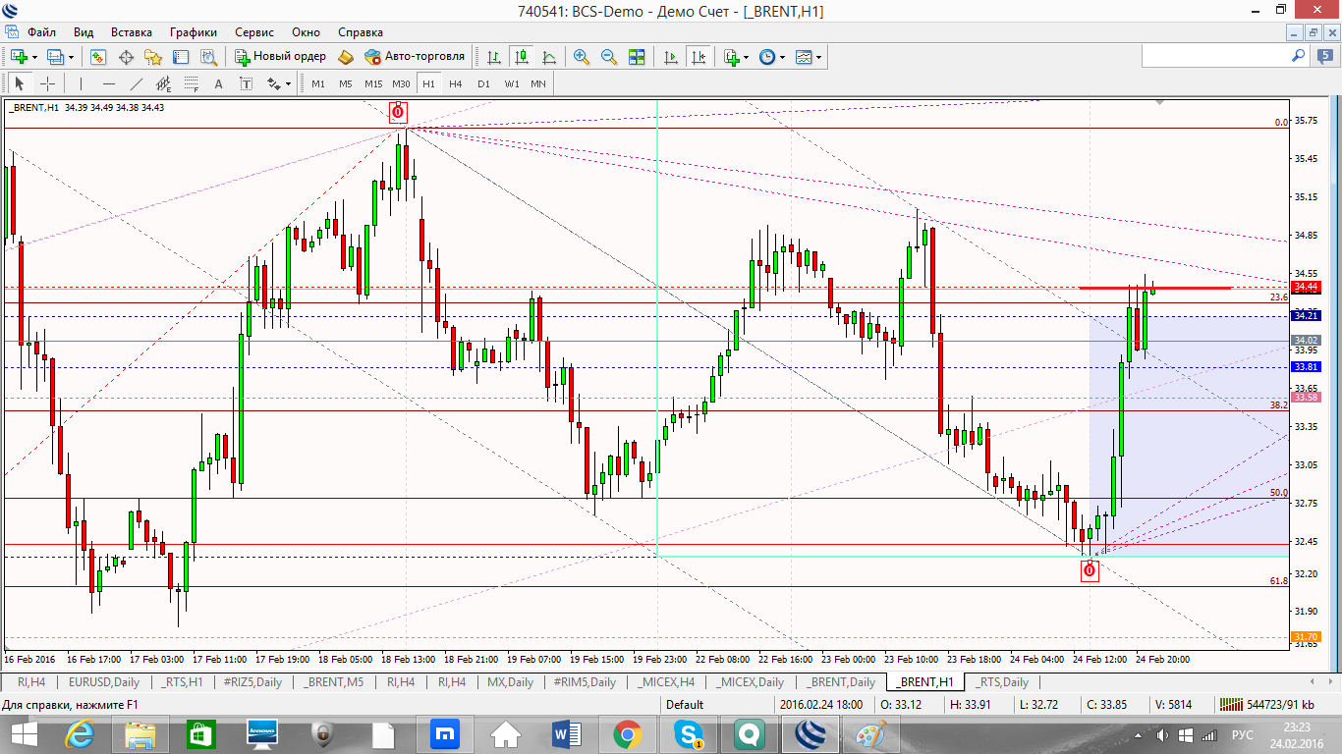
Task: Open the Navigator folder-star icon
Action: [153, 57]
